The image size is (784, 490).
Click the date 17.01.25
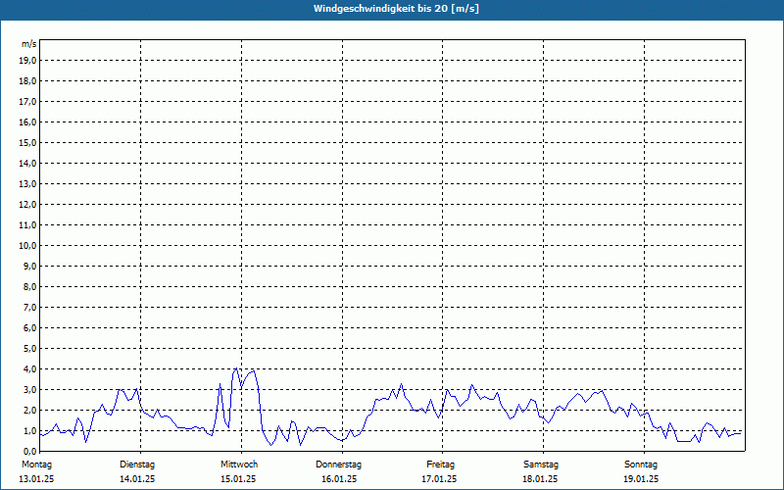(x=439, y=479)
